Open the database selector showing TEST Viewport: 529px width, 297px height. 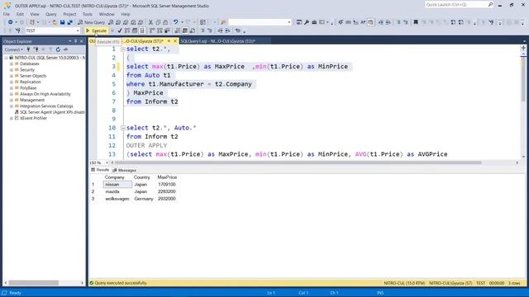(x=52, y=31)
